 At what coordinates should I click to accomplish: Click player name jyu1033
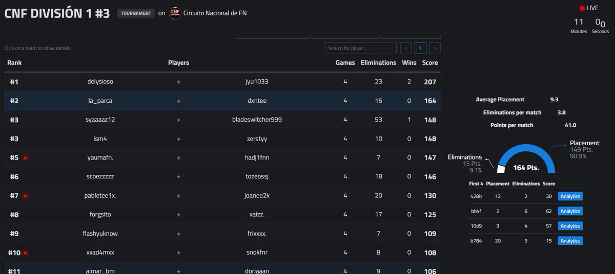click(x=257, y=82)
